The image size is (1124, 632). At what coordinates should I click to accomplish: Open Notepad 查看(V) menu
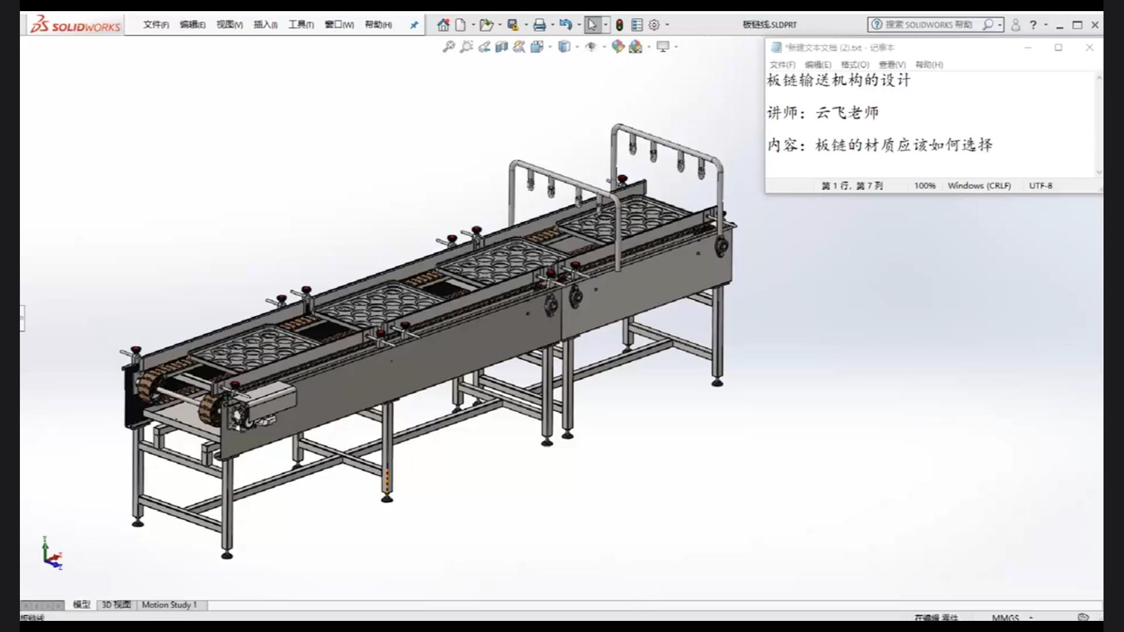click(x=892, y=64)
